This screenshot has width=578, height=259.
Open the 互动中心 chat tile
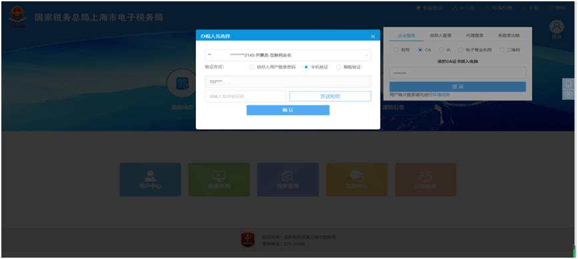click(357, 180)
